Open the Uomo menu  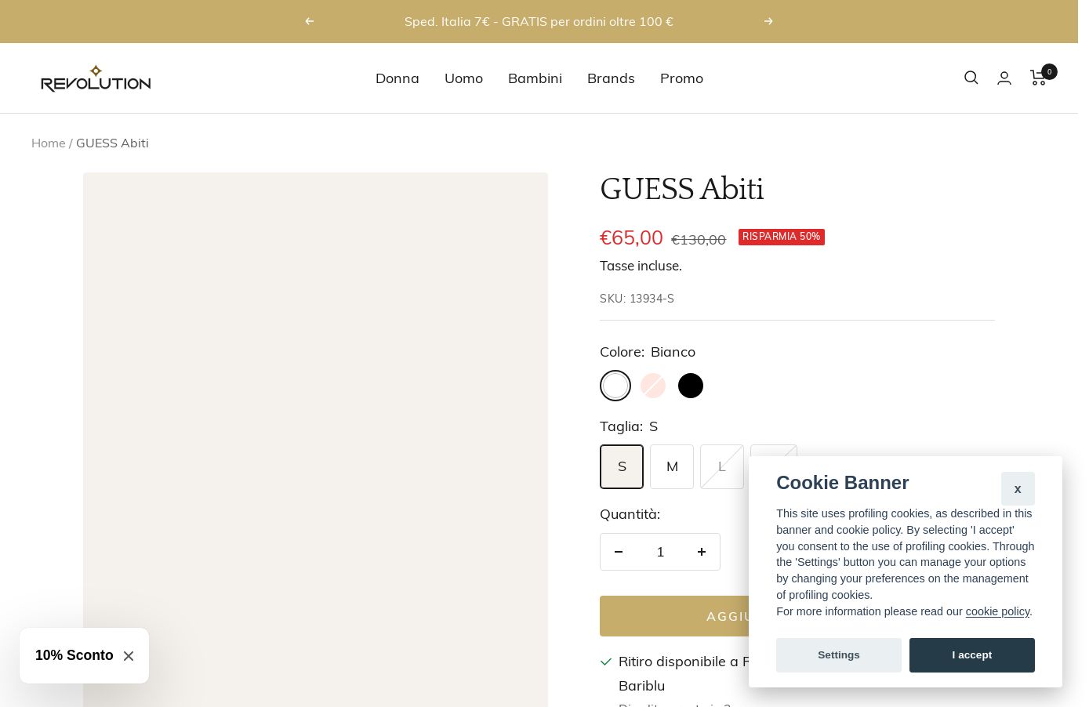463,78
